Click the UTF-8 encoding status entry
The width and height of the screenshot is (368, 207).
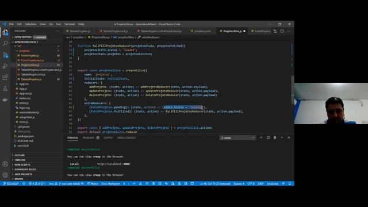point(251,183)
